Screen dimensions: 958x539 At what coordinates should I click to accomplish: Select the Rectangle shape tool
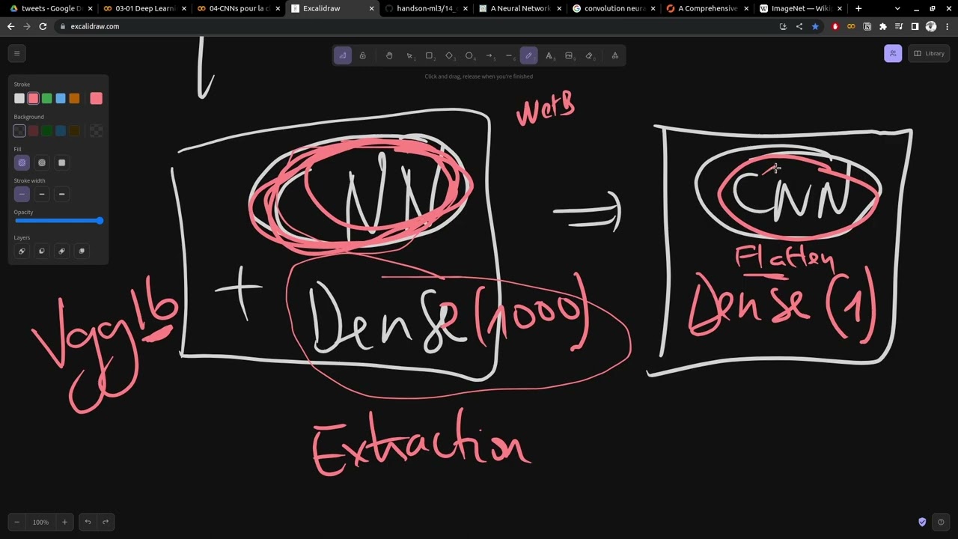click(x=430, y=55)
